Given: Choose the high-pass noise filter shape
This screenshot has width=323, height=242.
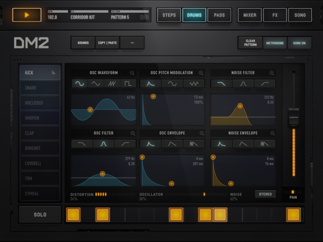Looking at the screenshot, I should [265, 83].
